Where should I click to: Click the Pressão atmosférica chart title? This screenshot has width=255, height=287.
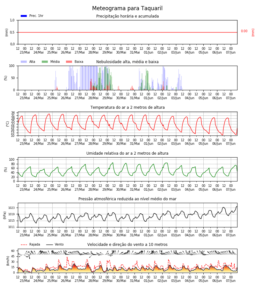point(127,199)
